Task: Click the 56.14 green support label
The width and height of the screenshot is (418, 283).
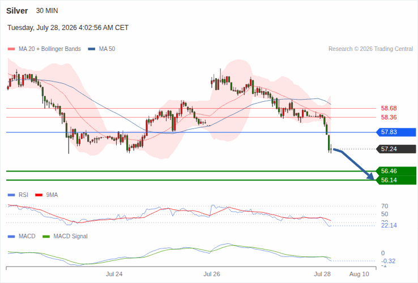Action: 396,180
